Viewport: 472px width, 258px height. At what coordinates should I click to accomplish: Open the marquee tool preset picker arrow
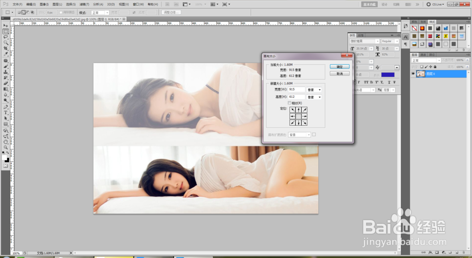click(12, 12)
